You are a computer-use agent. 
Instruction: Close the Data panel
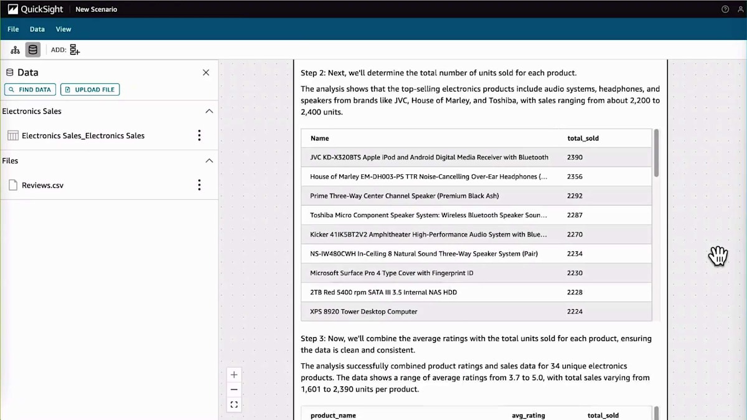206,72
